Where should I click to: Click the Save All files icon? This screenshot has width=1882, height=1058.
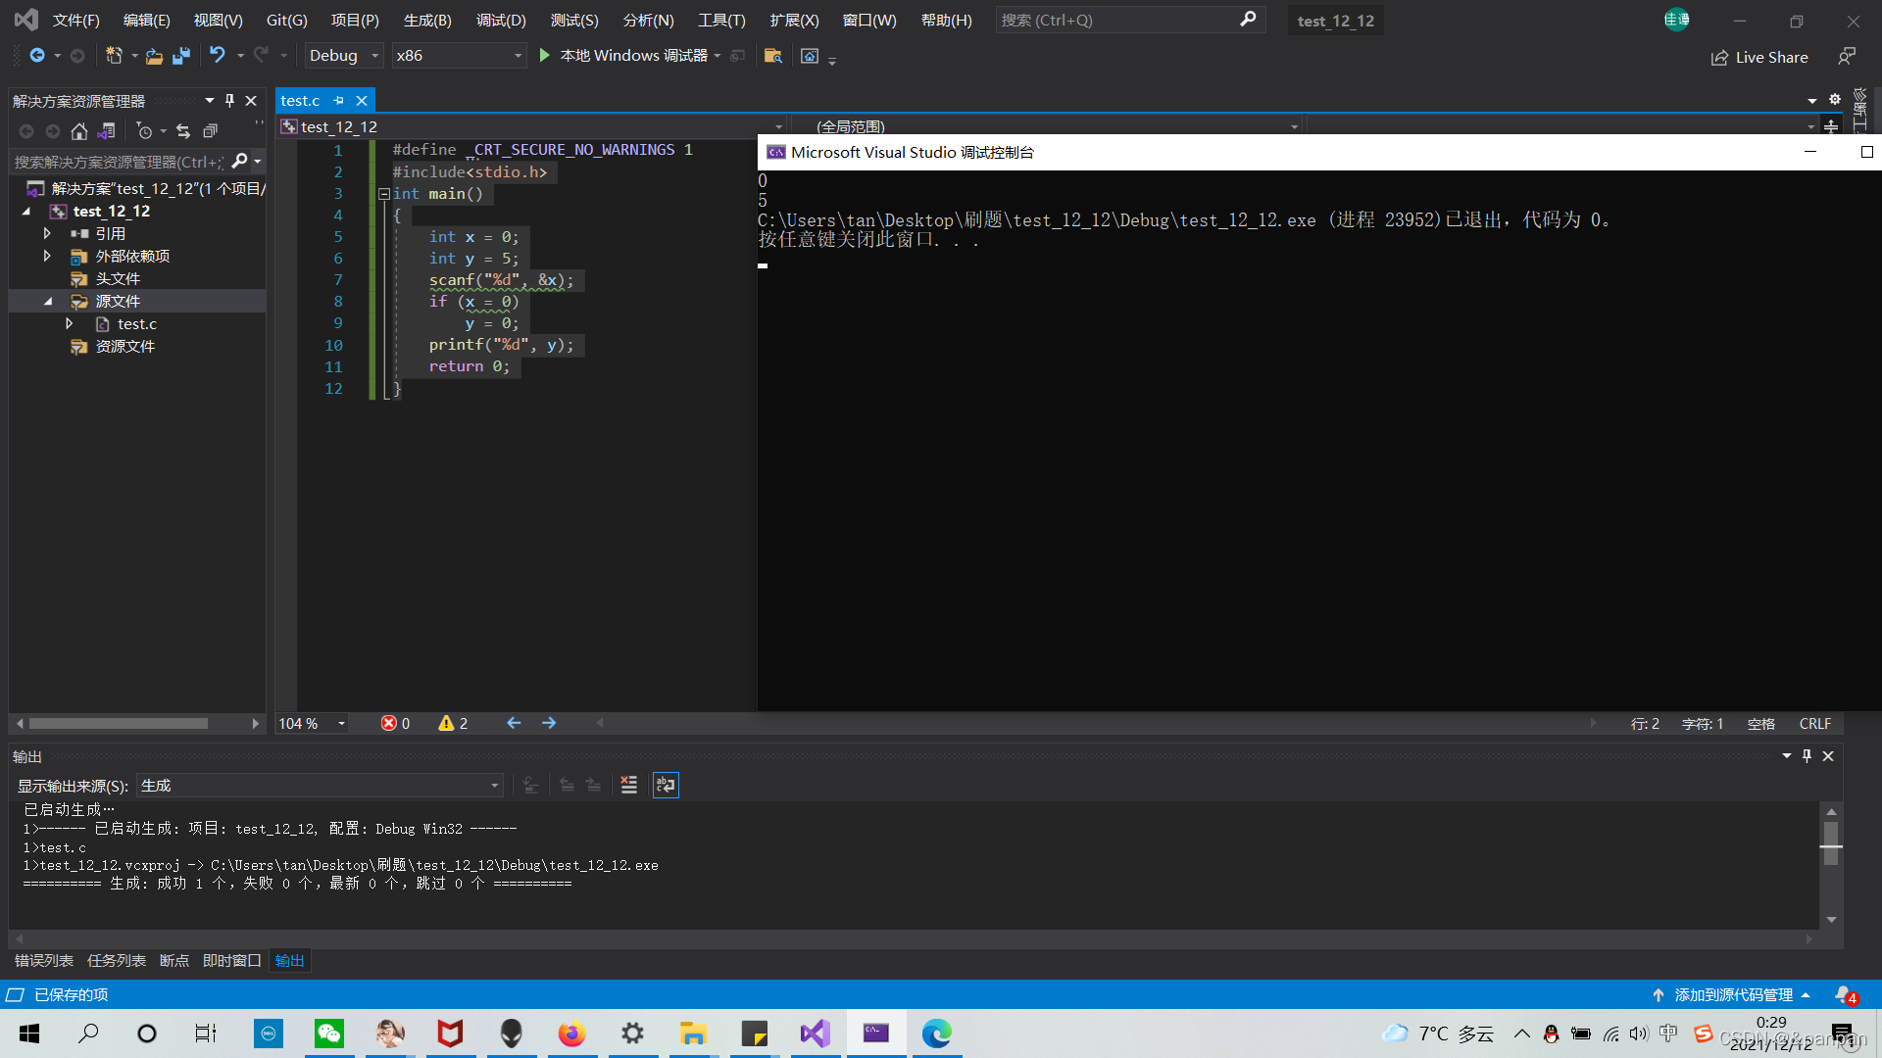click(x=181, y=56)
